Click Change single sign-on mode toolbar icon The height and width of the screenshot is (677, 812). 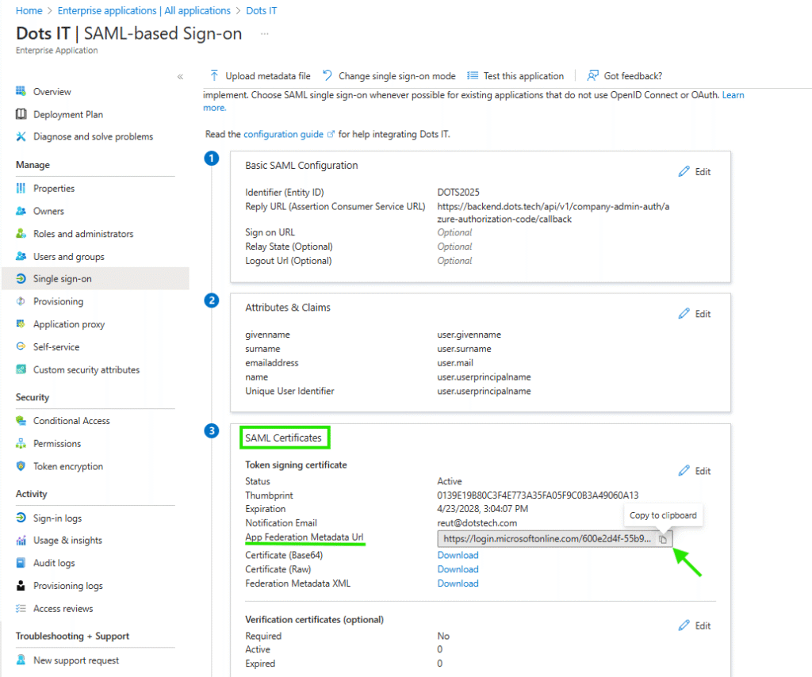tap(327, 76)
